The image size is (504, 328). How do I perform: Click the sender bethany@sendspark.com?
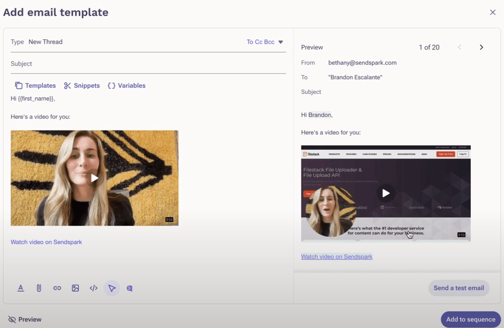[362, 63]
